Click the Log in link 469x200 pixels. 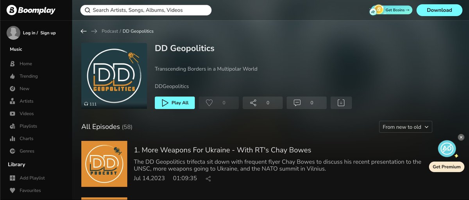click(x=29, y=33)
